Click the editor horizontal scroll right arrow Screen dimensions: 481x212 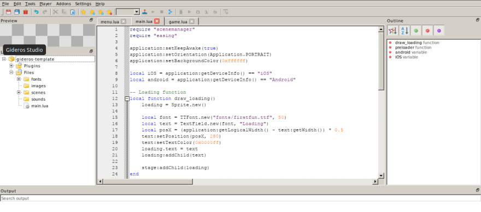[375, 181]
